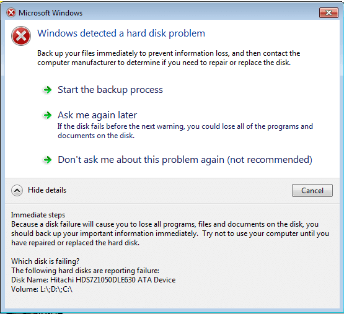This screenshot has width=344, height=314.
Task: Click the large red error icon
Action: coord(21,36)
